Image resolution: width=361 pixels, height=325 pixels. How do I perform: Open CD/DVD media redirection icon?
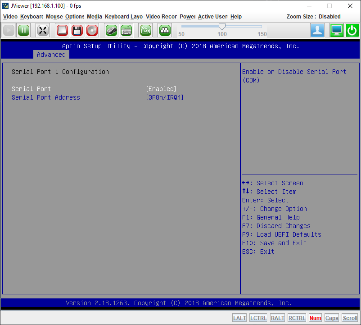coord(92,30)
